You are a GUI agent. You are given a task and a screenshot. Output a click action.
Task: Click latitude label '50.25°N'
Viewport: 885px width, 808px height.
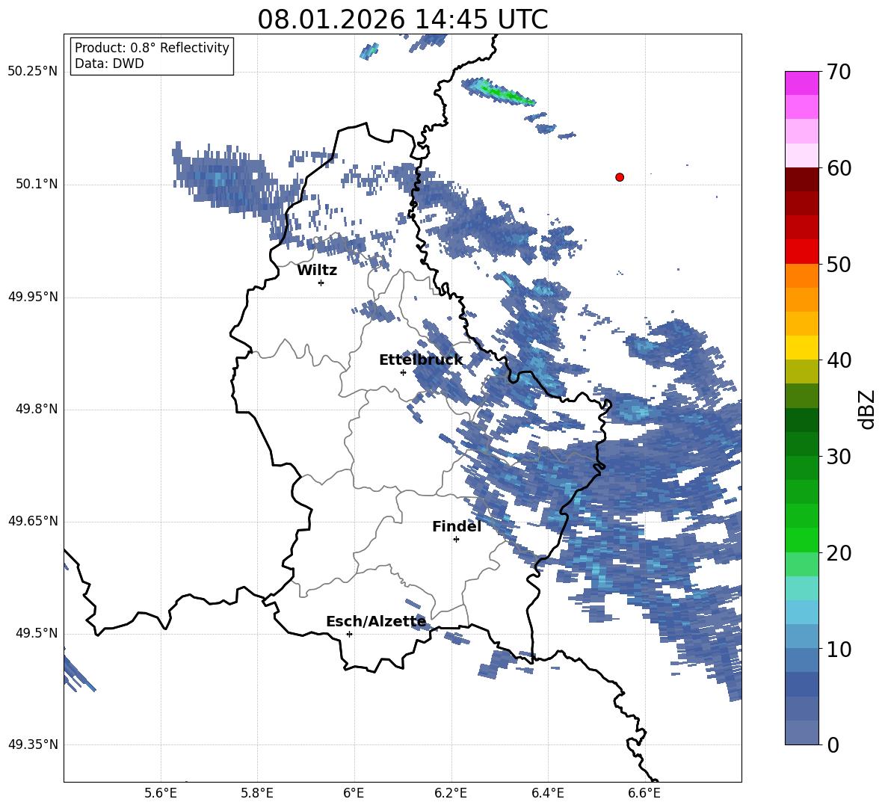point(33,72)
